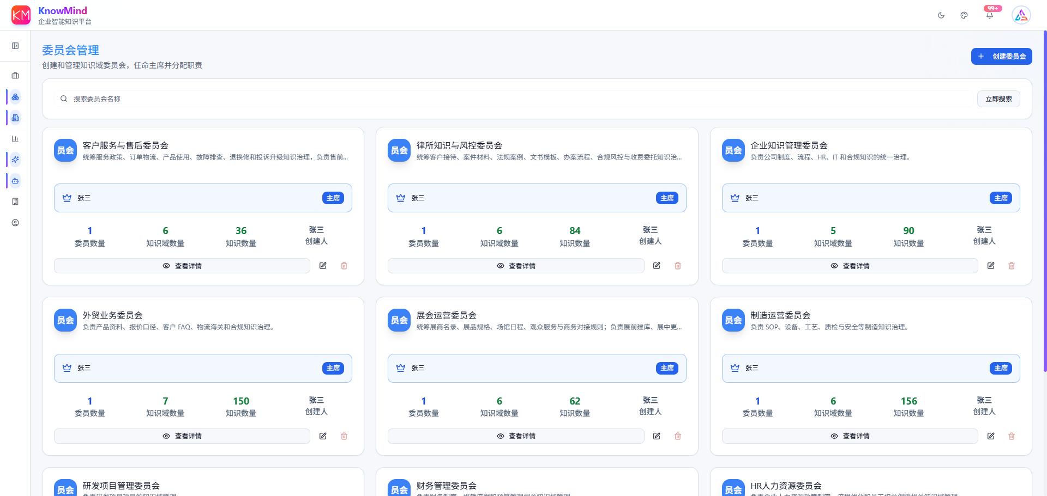The height and width of the screenshot is (496, 1047).
Task: Open the documents sidebar icon
Action: point(15,118)
